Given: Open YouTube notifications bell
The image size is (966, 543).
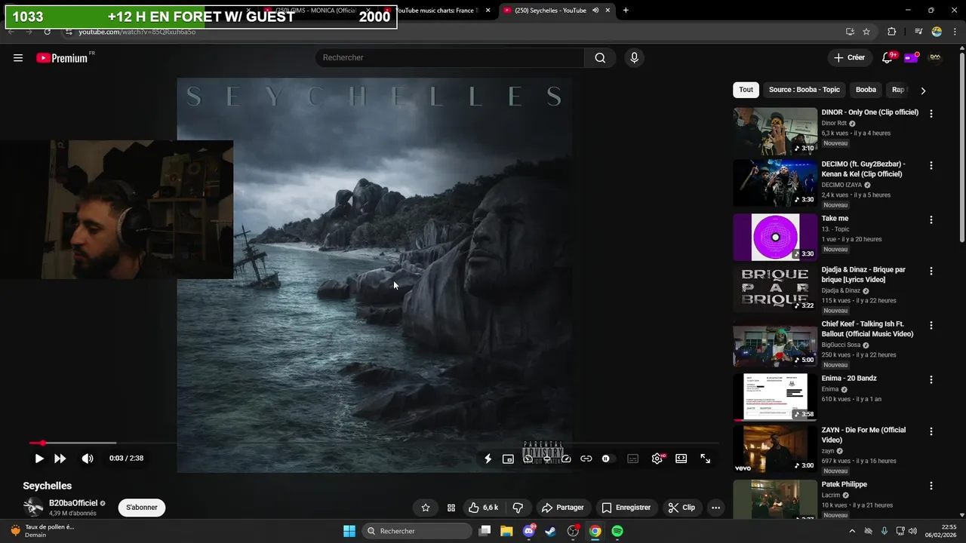Looking at the screenshot, I should pyautogui.click(x=888, y=58).
